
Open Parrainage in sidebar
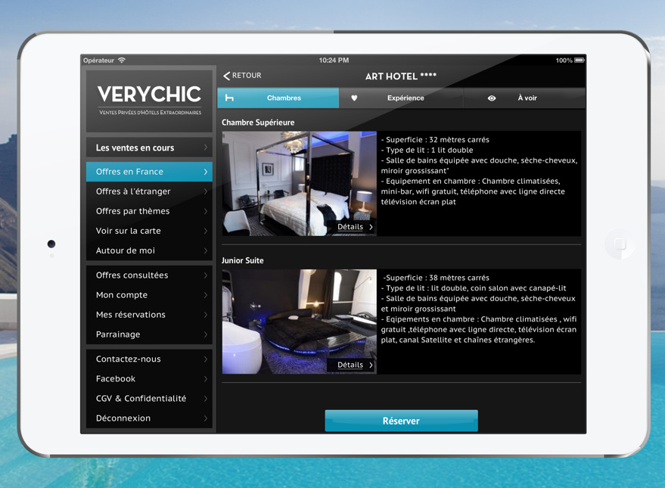[149, 334]
